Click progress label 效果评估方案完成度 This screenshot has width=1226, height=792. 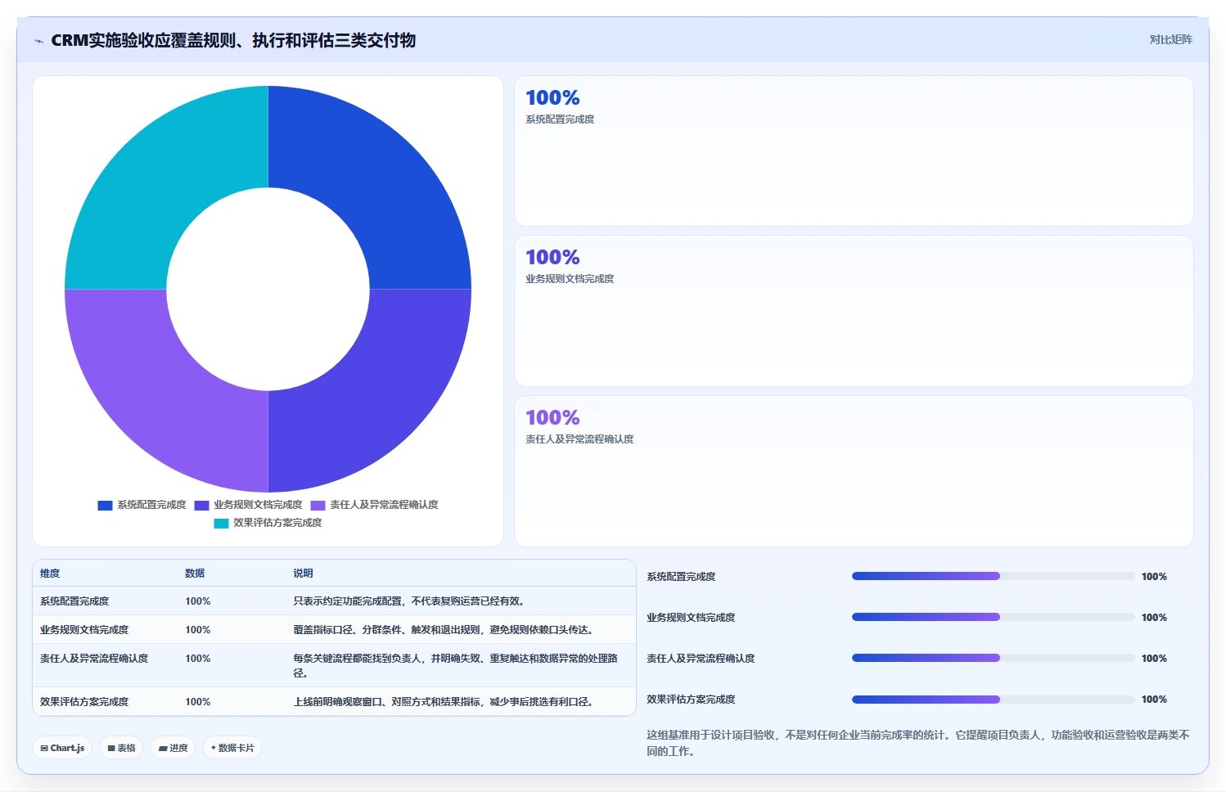[691, 700]
